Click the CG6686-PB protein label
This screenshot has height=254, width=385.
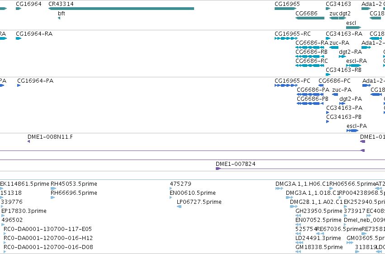click(313, 99)
